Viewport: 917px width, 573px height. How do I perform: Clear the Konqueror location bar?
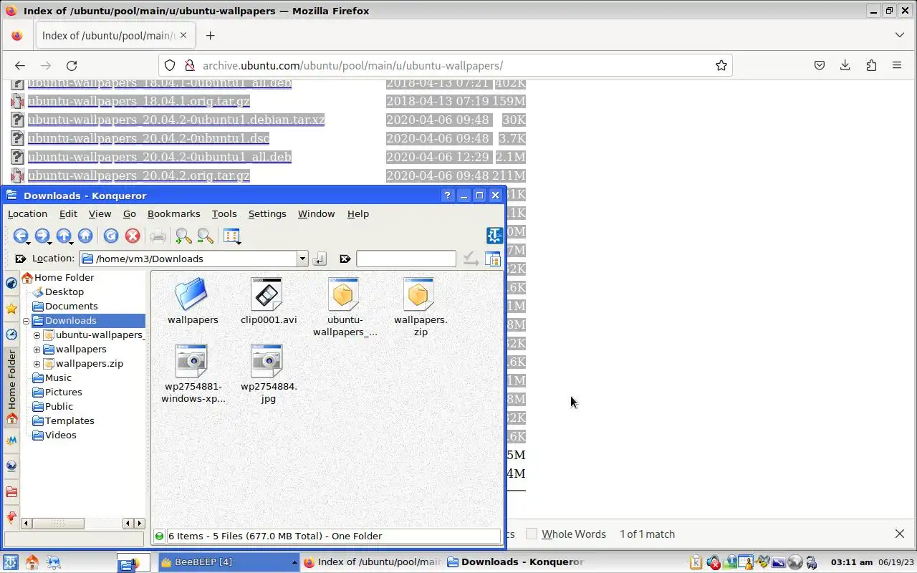click(x=20, y=259)
